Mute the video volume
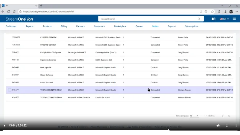This screenshot has height=135, width=240. [218, 126]
